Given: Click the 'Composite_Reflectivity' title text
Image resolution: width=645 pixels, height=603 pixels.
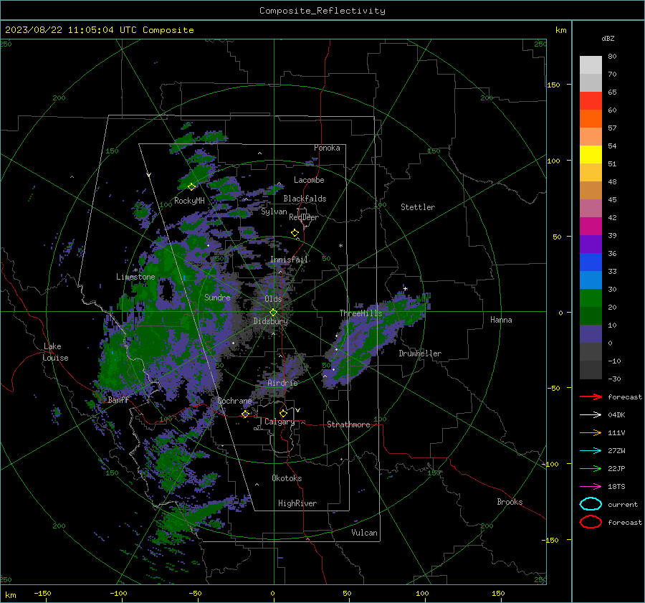Looking at the screenshot, I should (322, 11).
